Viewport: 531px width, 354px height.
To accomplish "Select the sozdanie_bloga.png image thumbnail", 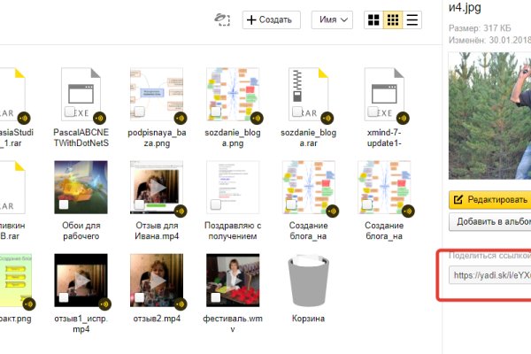I will pos(232,94).
